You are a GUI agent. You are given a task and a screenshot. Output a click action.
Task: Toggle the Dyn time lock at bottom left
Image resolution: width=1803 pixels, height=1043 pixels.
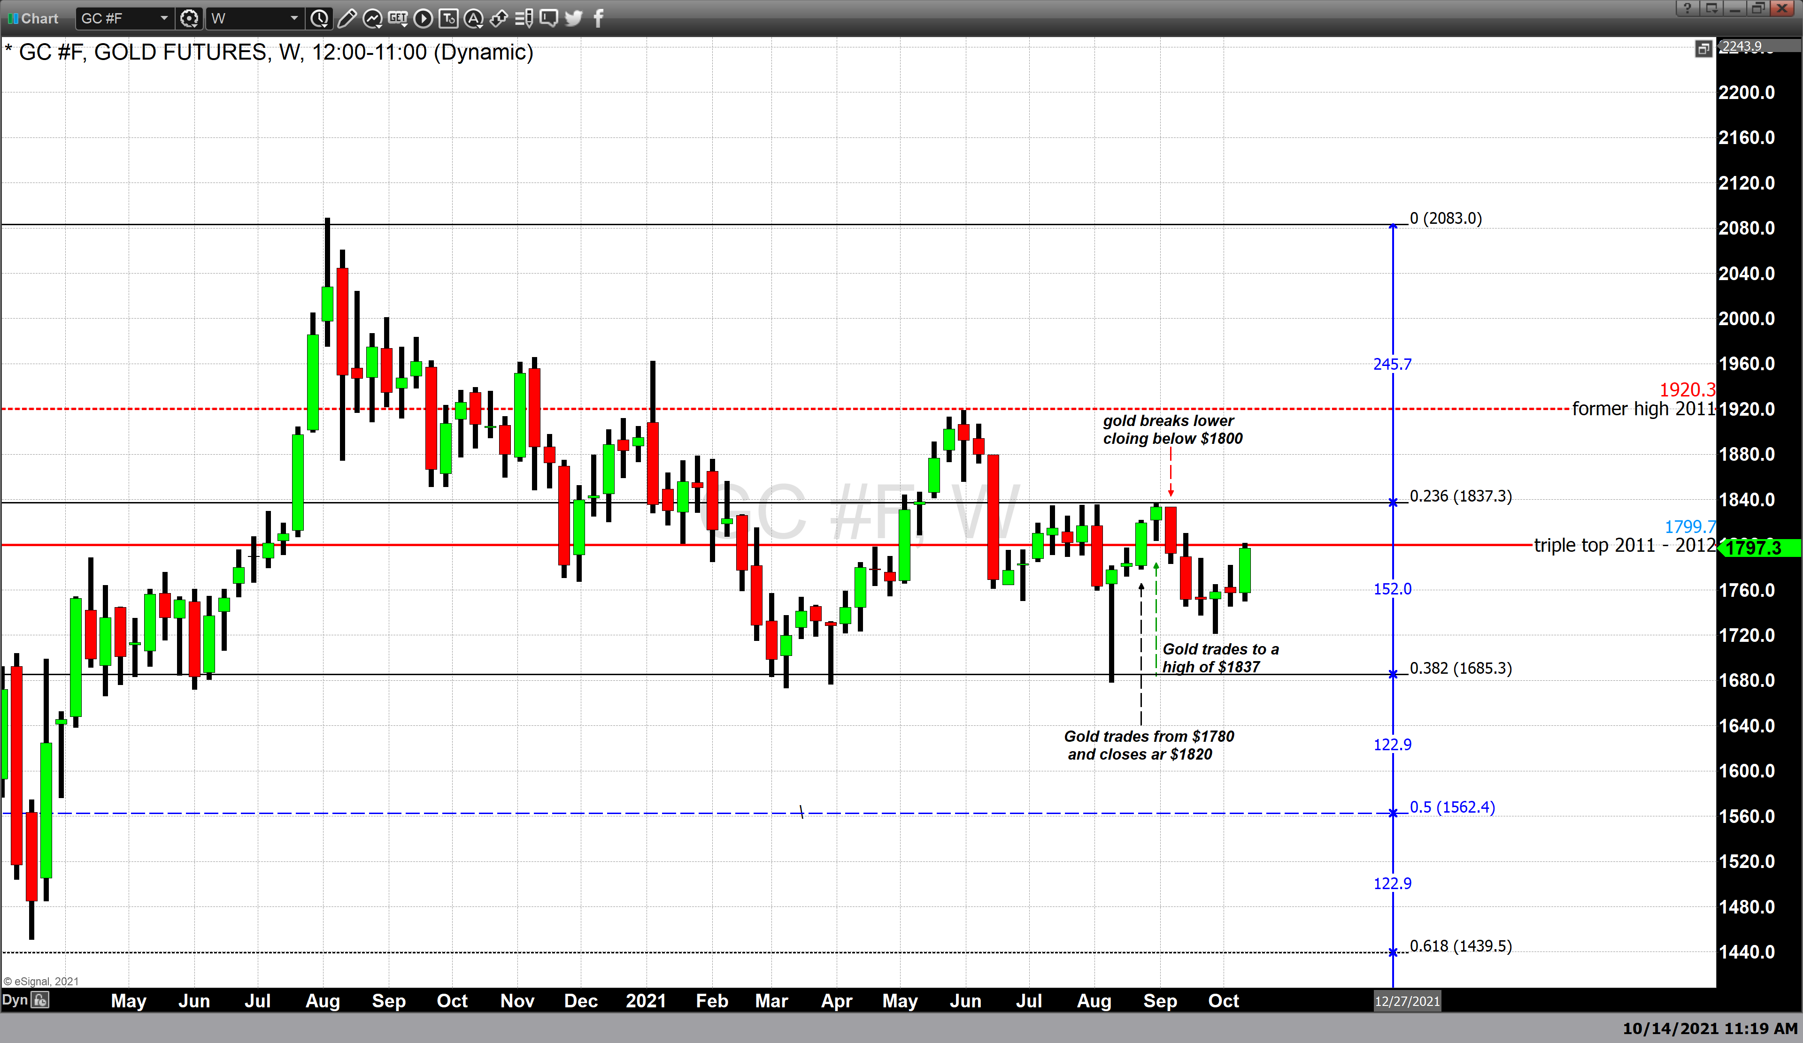click(40, 999)
